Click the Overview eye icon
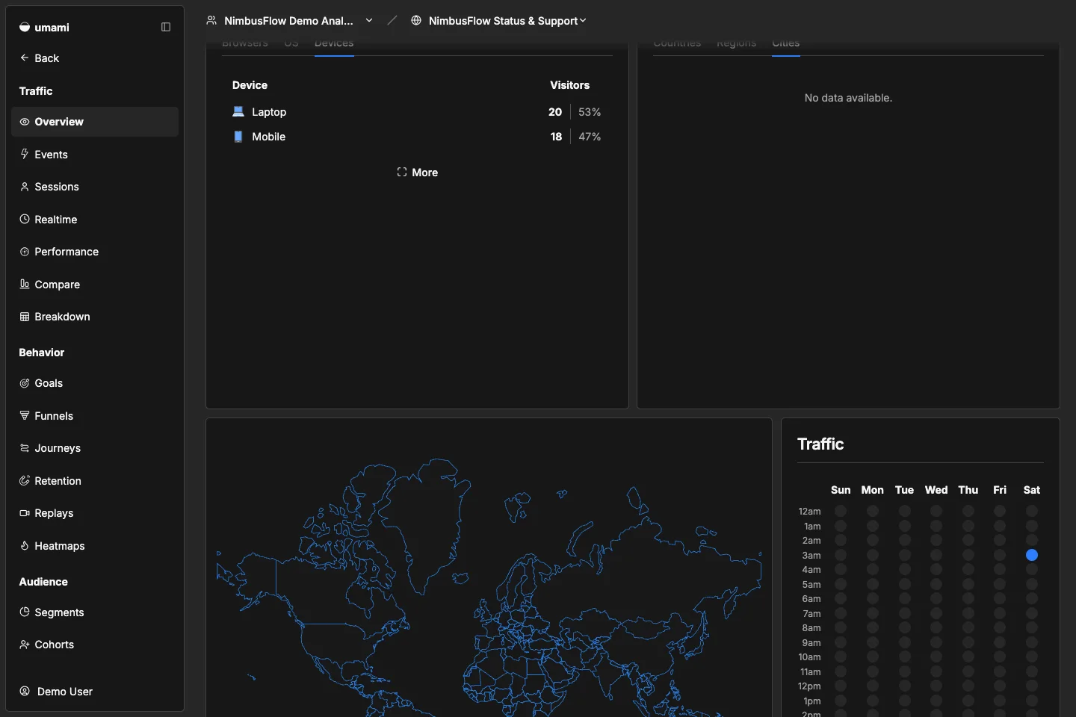Screen dimensions: 1076x717 (x=25, y=122)
